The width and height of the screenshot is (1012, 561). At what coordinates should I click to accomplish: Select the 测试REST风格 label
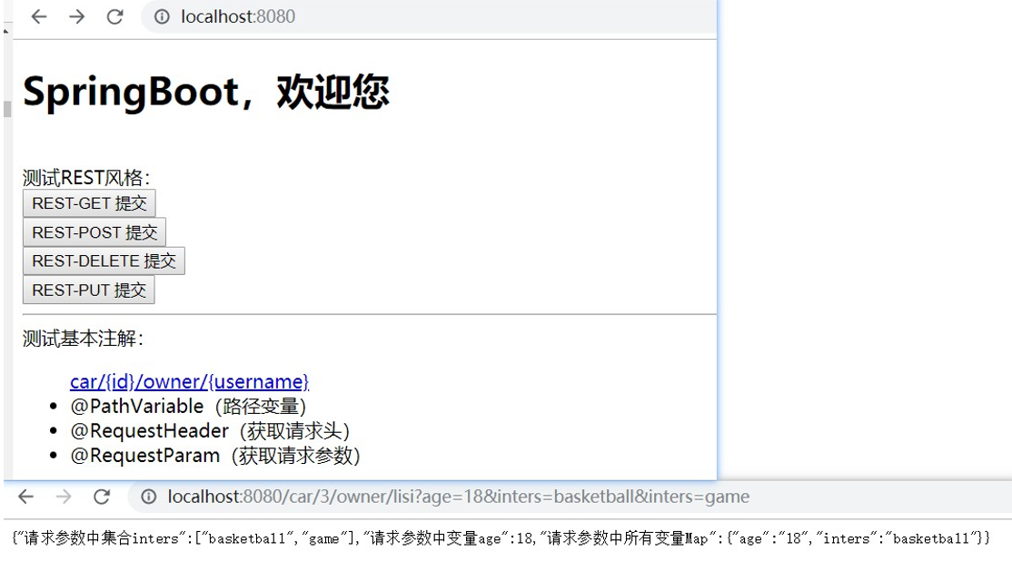(x=86, y=177)
